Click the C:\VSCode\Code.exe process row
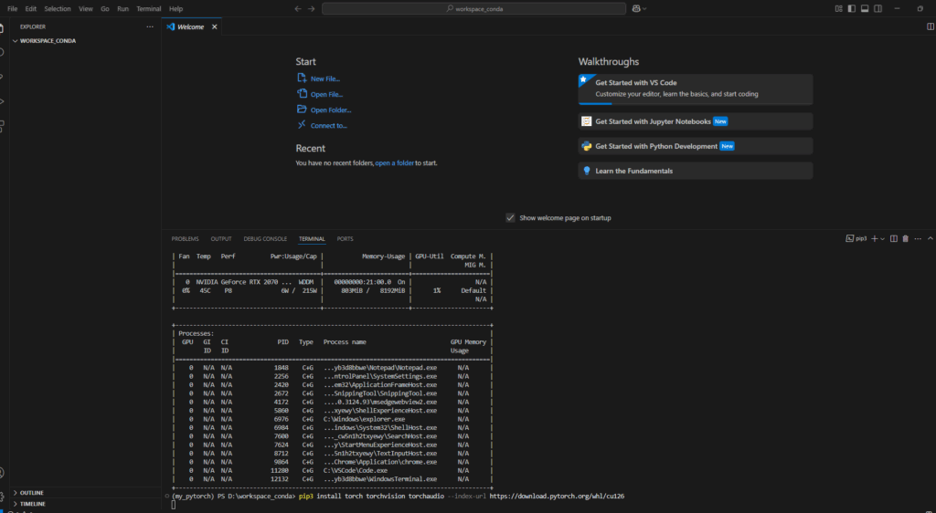This screenshot has width=936, height=513. [x=333, y=471]
